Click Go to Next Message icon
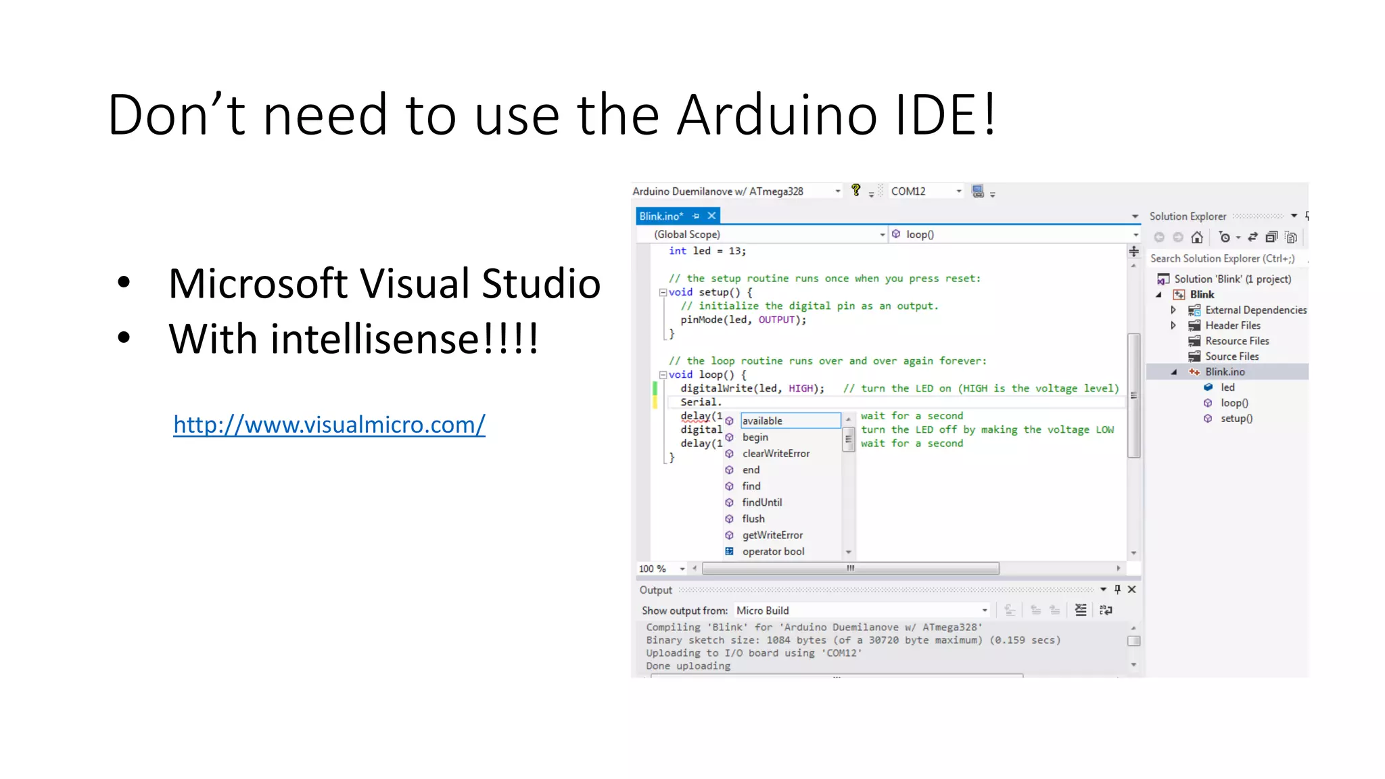Viewport: 1385px width, 779px height. [x=1054, y=611]
